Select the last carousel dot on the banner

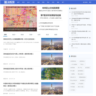click(34, 30)
